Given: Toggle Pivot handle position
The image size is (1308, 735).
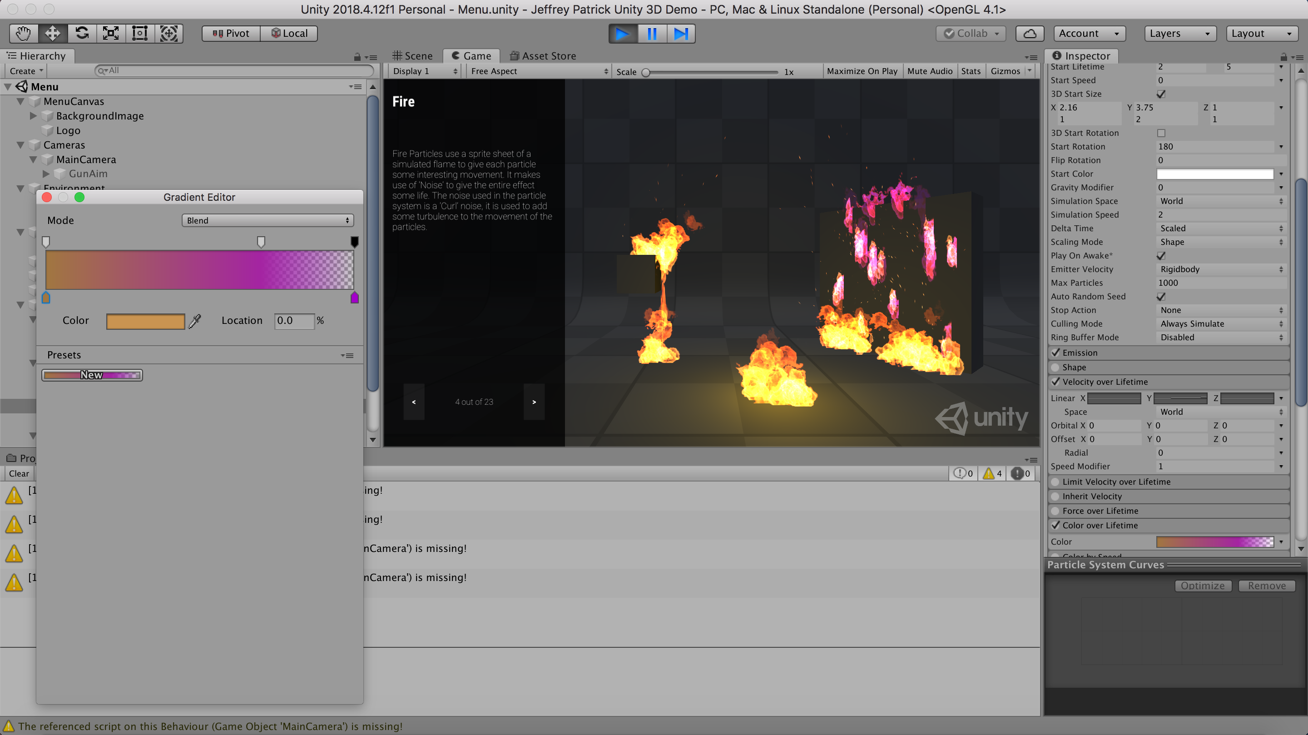Looking at the screenshot, I should pyautogui.click(x=231, y=34).
